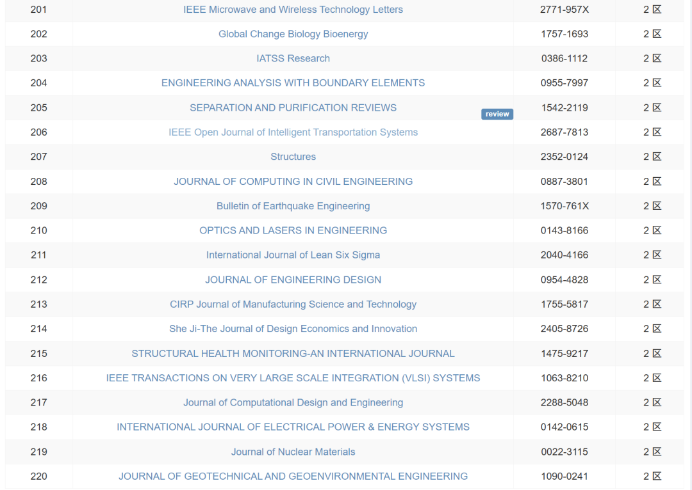692x490 pixels.
Task: Open Journal of Computational Design and Engineering
Action: (293, 402)
